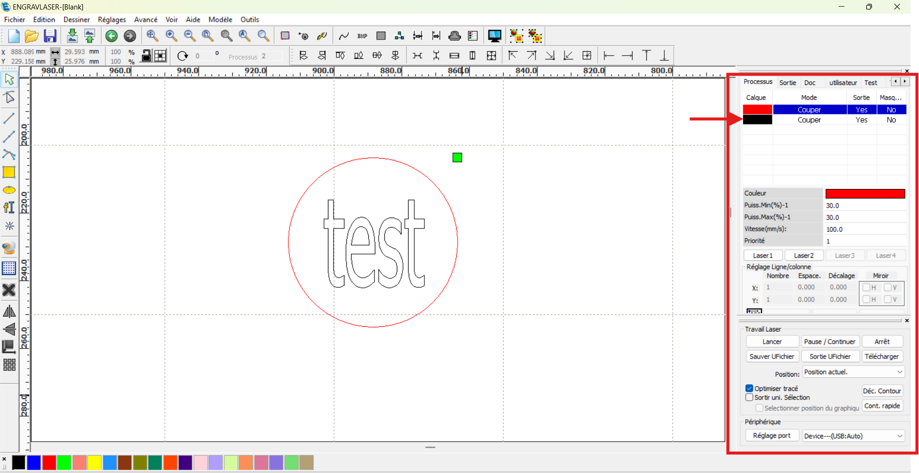Select the yellow ellipse tool
Image resolution: width=919 pixels, height=473 pixels.
(x=9, y=190)
